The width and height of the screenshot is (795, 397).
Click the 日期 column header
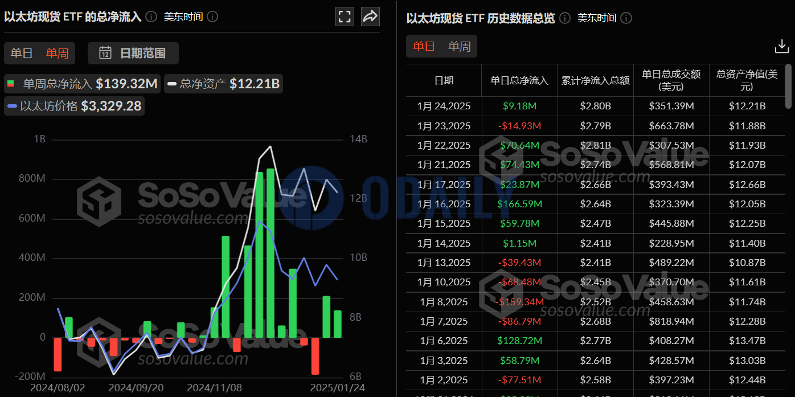444,80
